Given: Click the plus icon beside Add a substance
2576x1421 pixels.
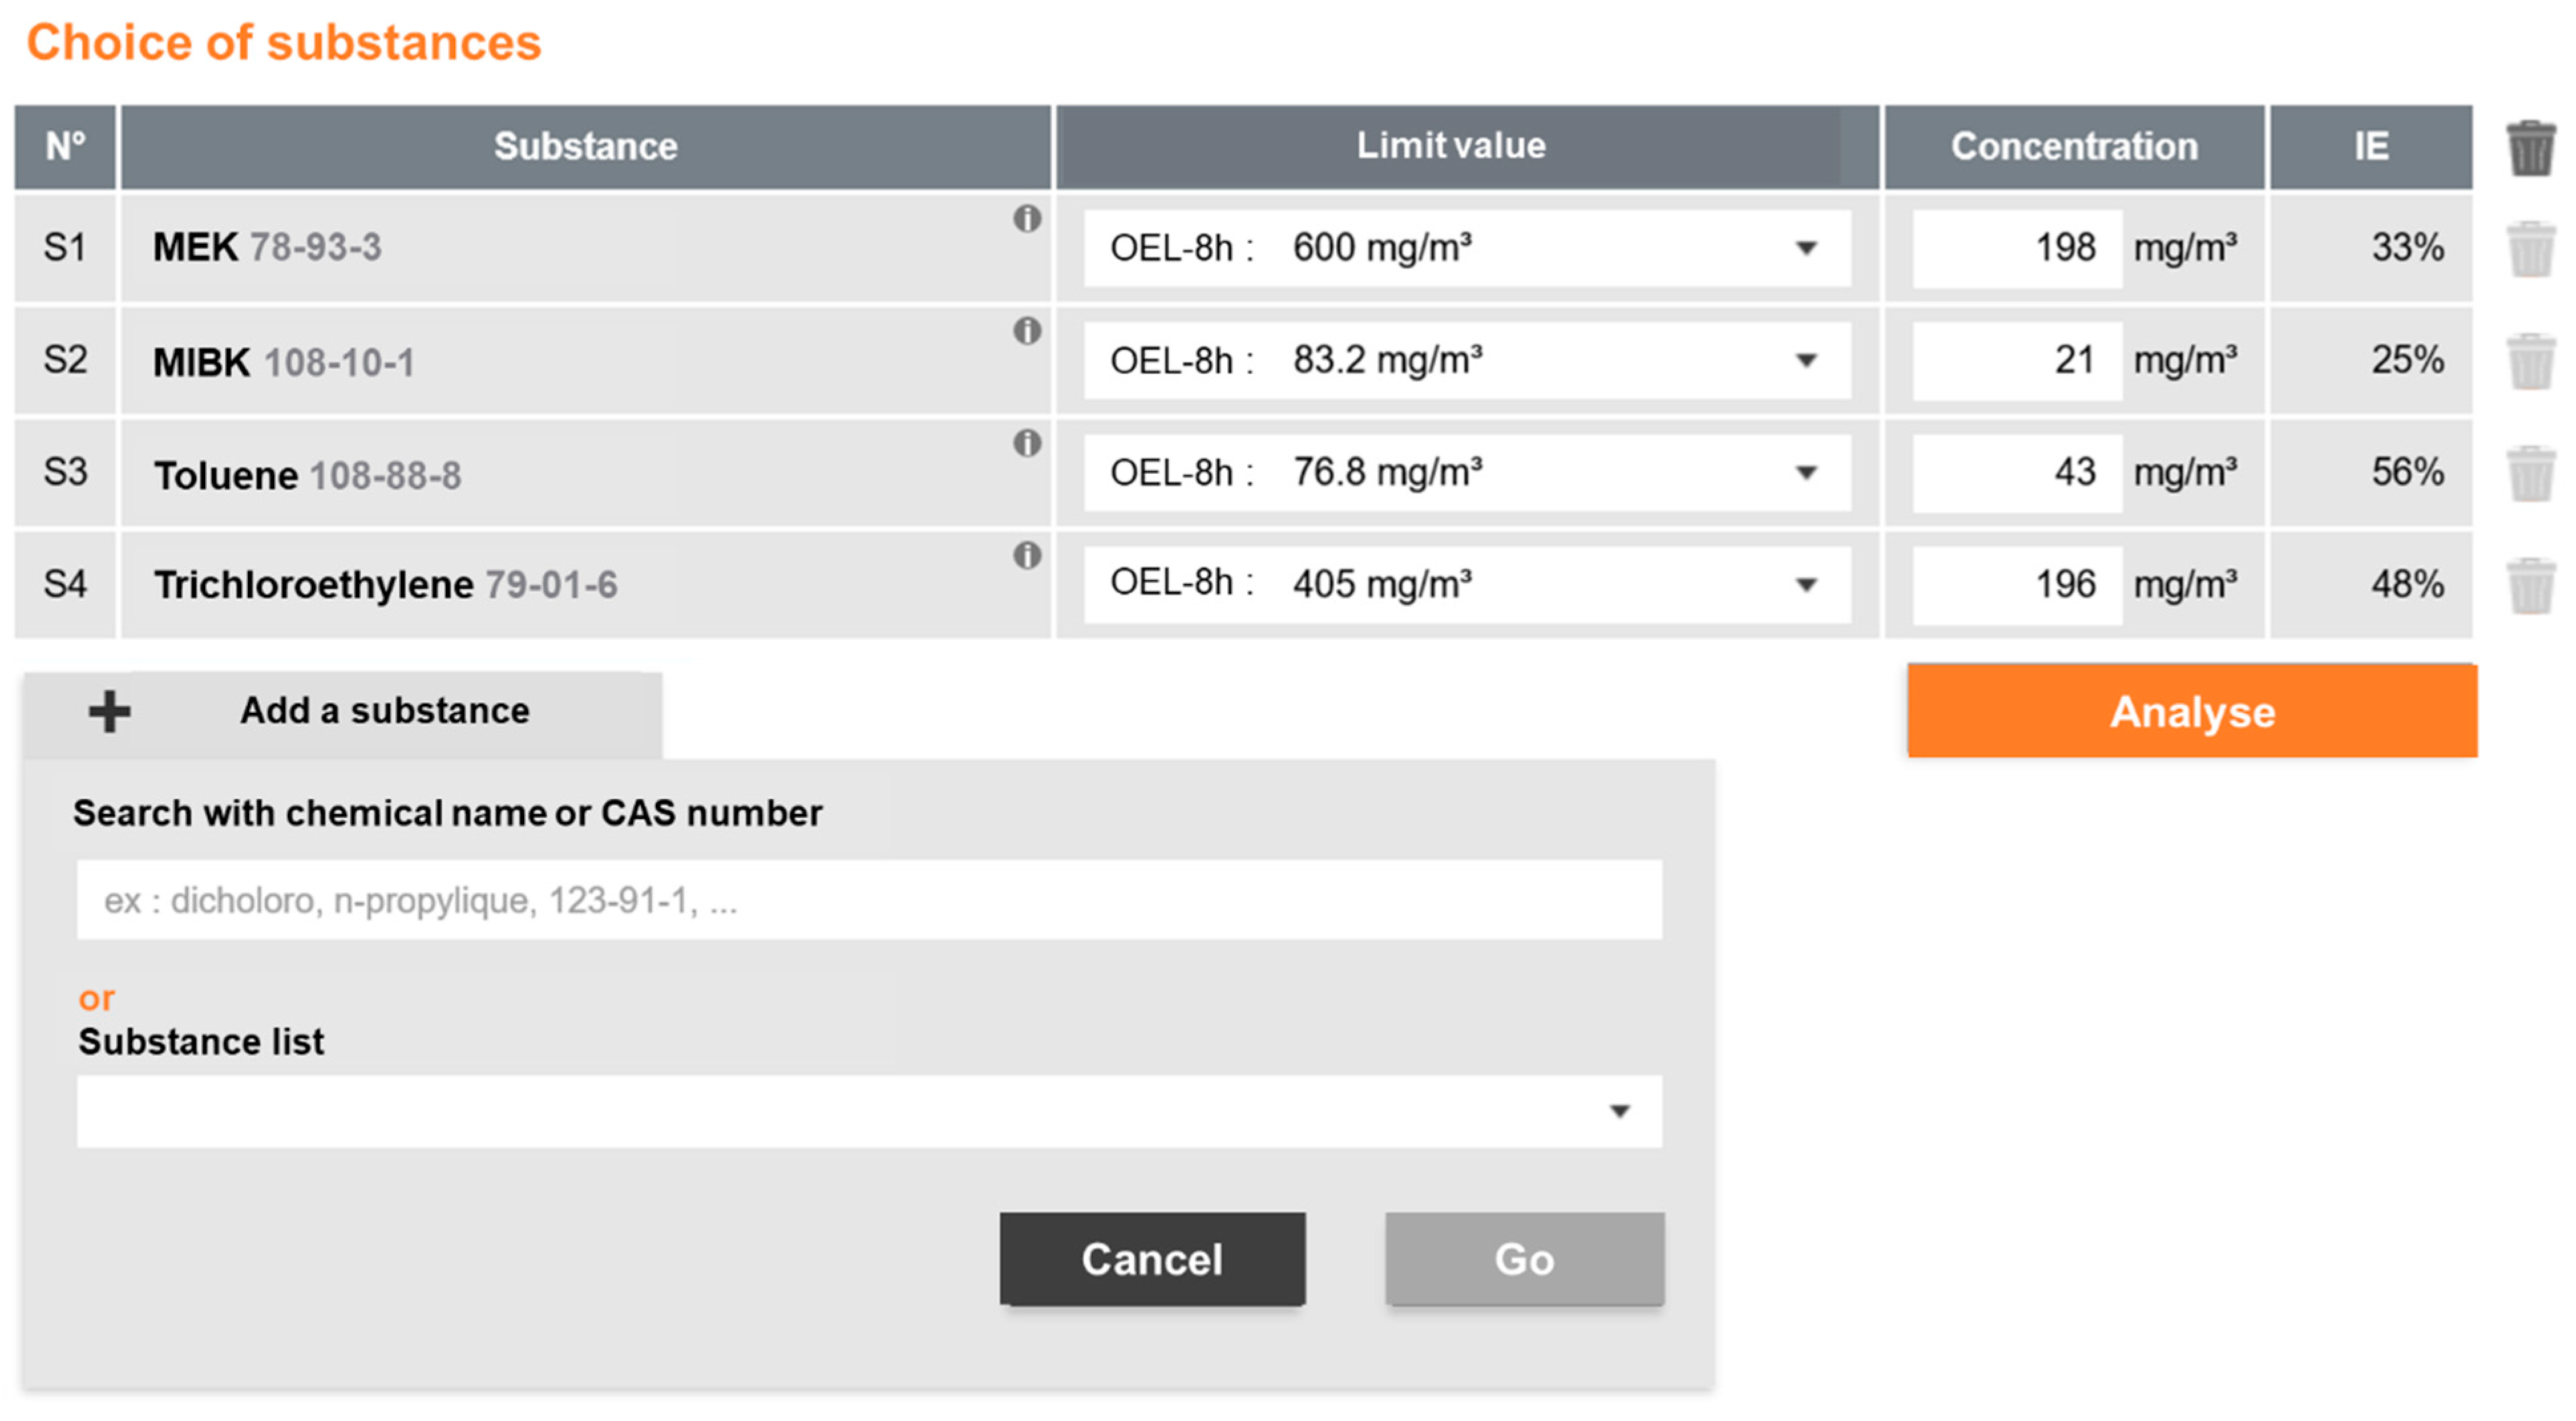Looking at the screenshot, I should (109, 712).
